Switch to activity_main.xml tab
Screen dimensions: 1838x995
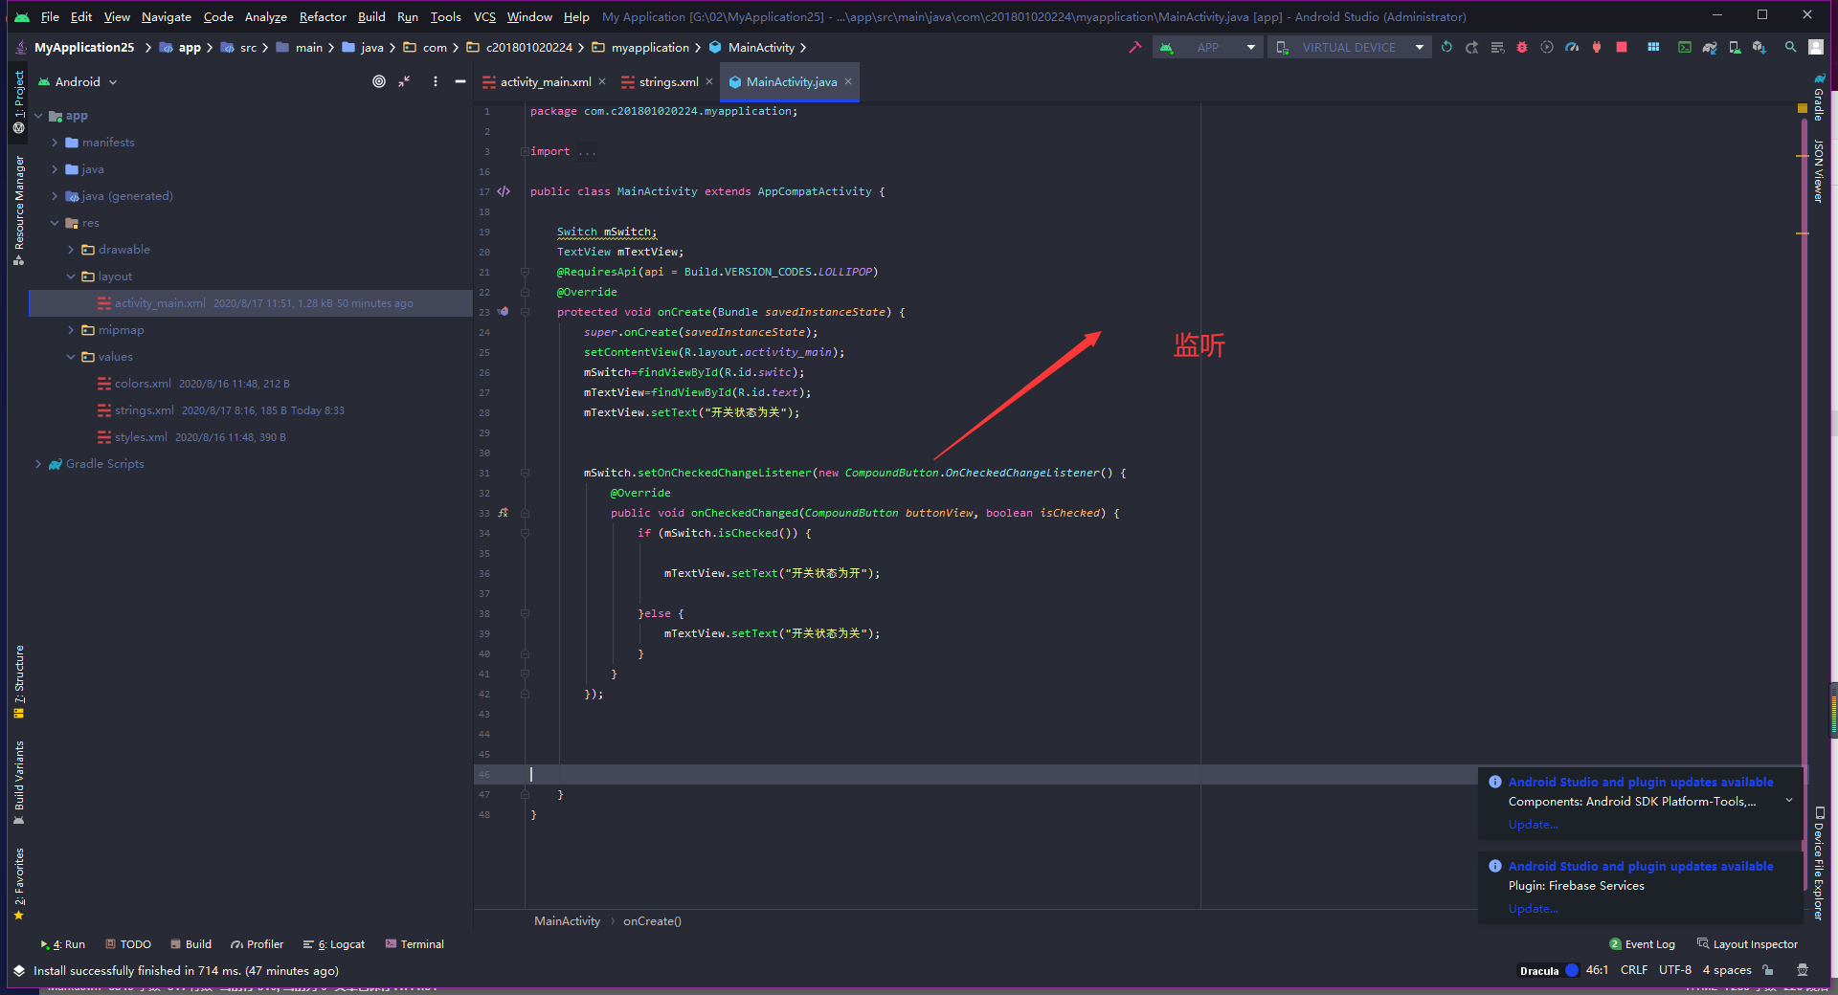[x=545, y=81]
